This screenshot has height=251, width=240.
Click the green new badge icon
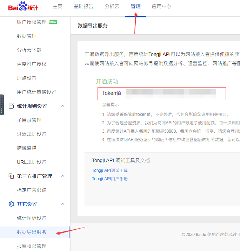tap(53, 22)
